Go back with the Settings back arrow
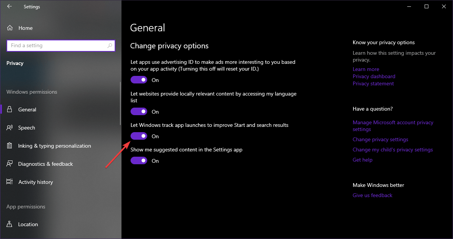This screenshot has width=453, height=239. tap(9, 6)
